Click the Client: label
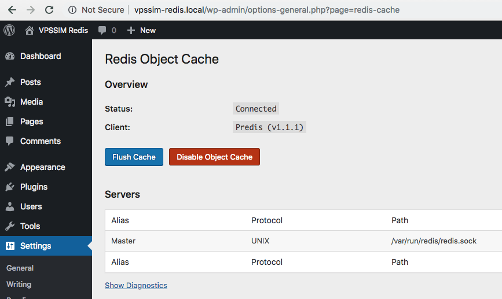Screen dimensions: 502x299 coord(118,127)
